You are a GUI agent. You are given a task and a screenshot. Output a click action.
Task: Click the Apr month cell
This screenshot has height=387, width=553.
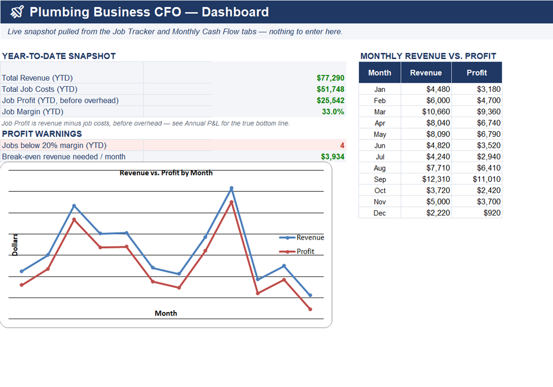coord(380,123)
